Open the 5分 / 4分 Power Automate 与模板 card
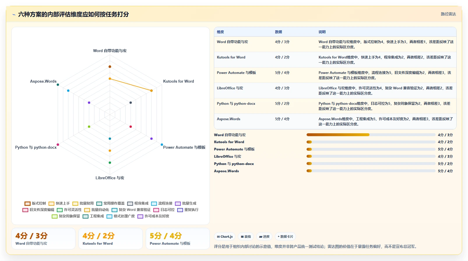Viewport: 468px width, 261px height. pos(178,239)
